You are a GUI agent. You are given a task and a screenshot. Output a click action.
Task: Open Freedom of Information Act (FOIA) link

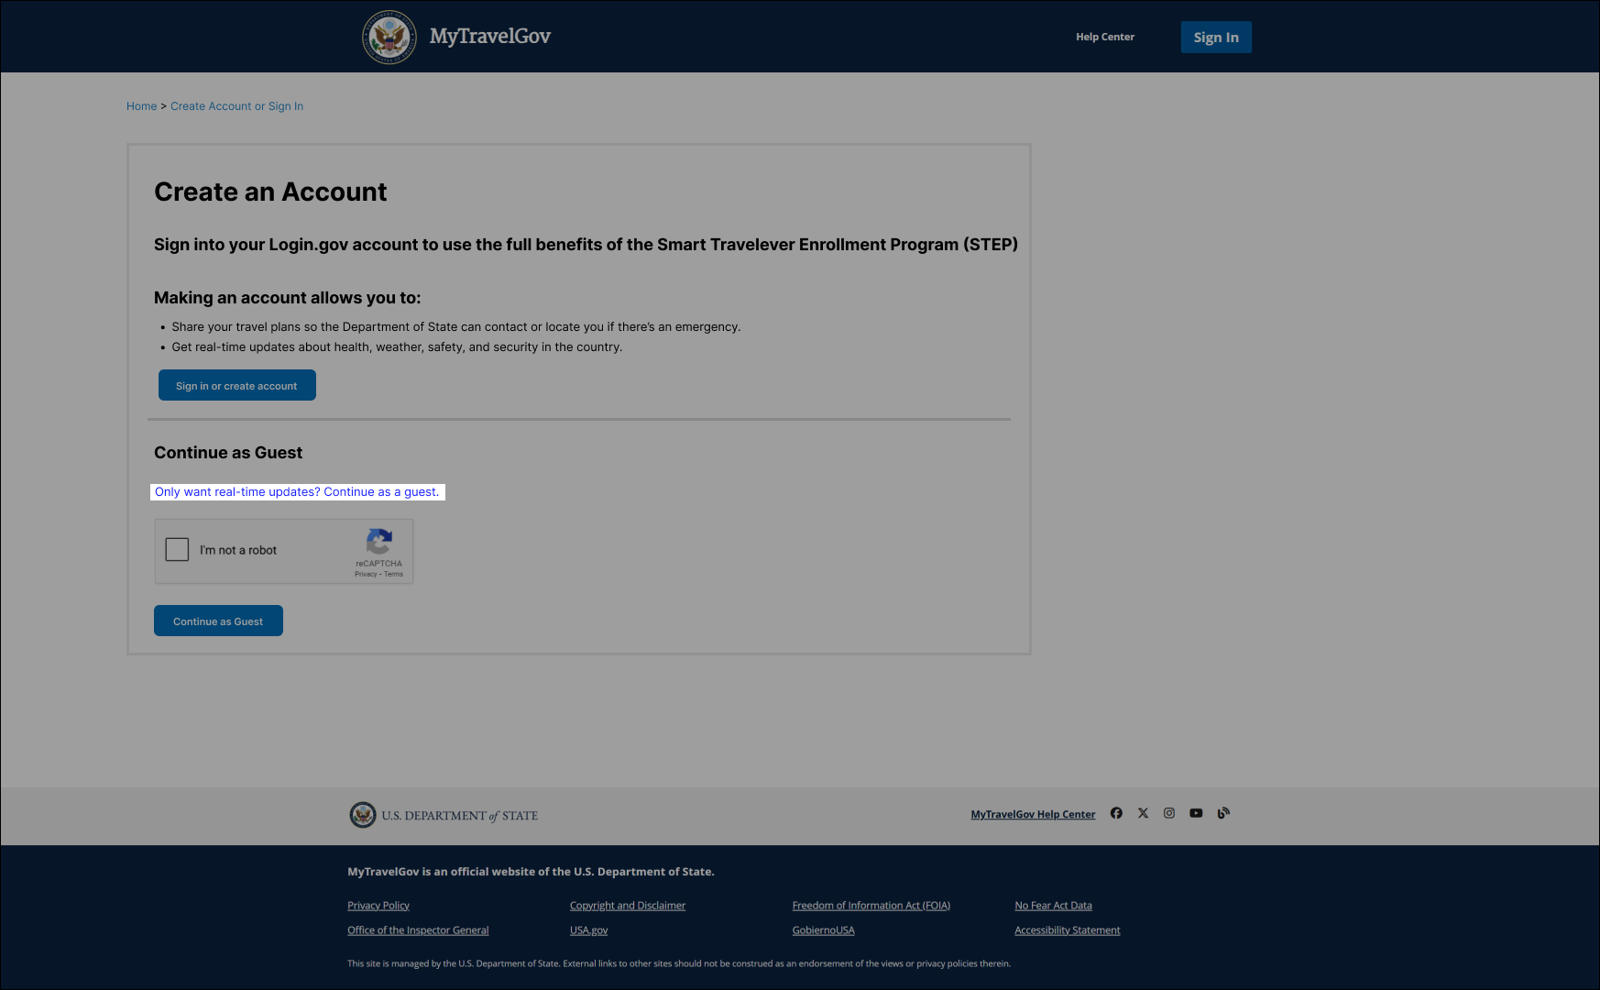pyautogui.click(x=871, y=906)
